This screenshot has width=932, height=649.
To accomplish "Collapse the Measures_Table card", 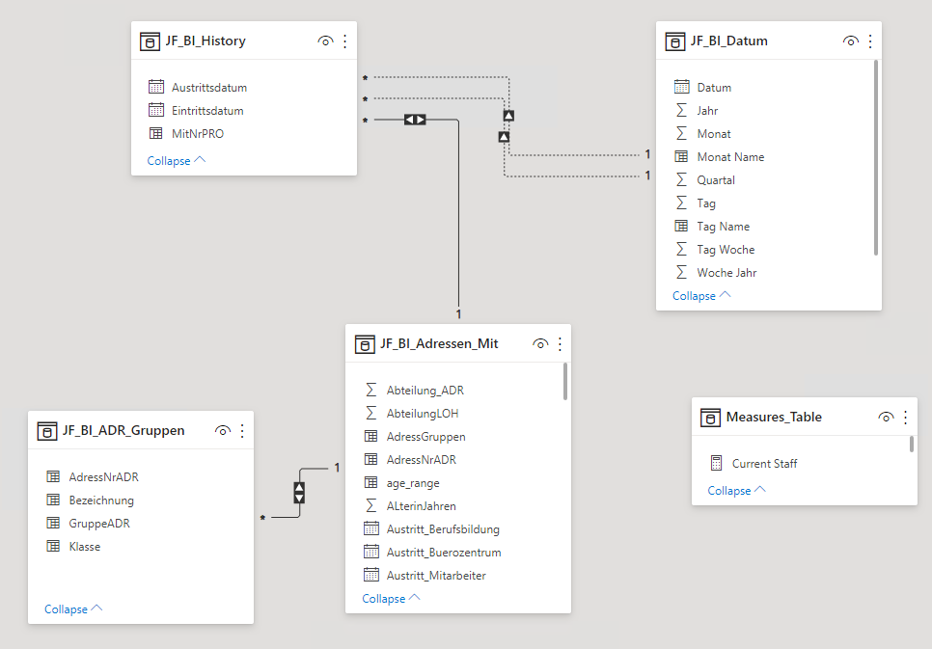I will (x=736, y=490).
